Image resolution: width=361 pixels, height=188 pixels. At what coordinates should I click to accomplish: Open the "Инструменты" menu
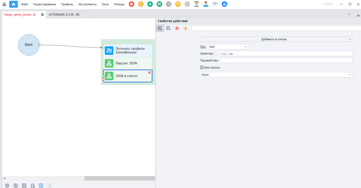click(87, 4)
